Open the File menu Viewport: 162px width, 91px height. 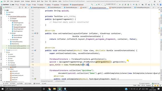pyautogui.click(x=5, y=1)
